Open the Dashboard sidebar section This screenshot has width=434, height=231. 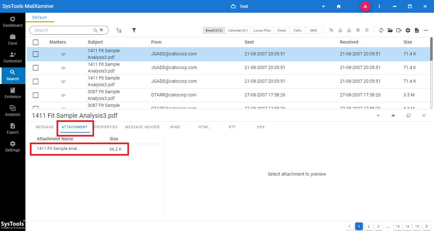[13, 22]
